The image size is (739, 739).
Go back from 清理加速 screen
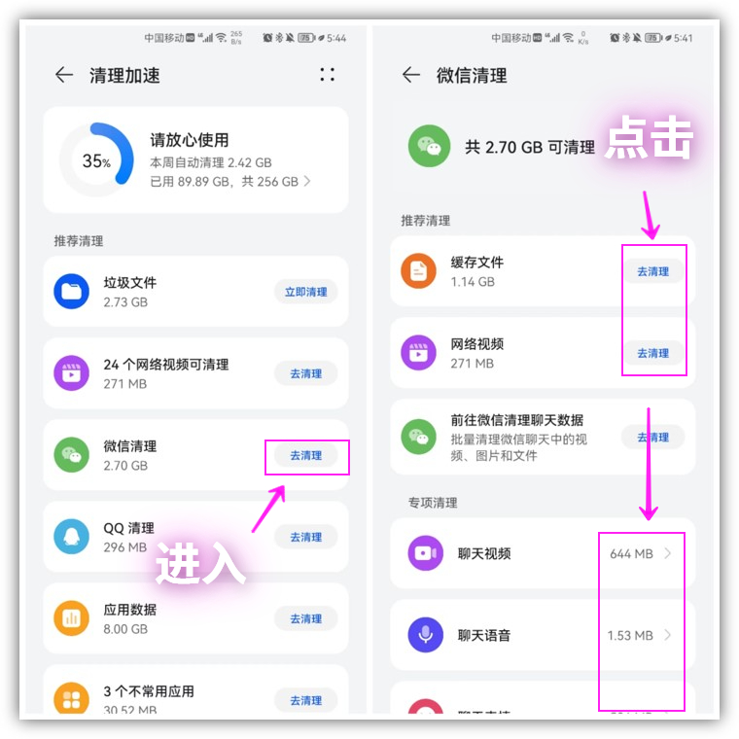[x=64, y=75]
